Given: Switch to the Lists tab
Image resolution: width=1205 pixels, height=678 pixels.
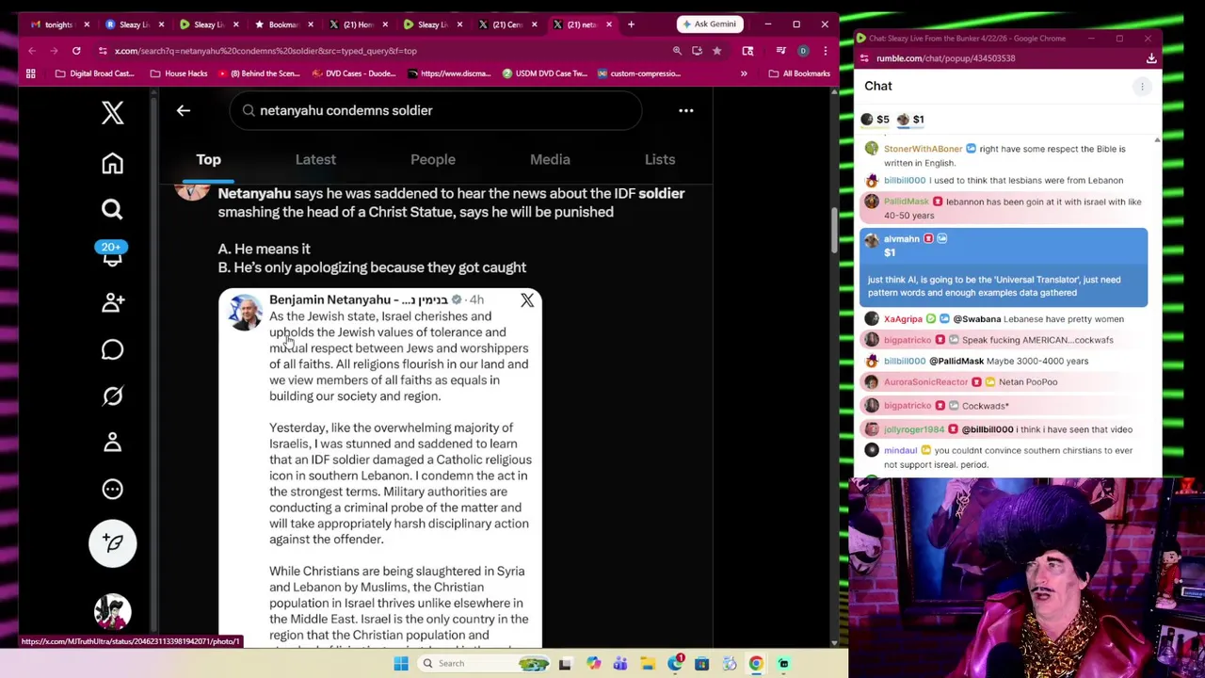Looking at the screenshot, I should tap(660, 159).
